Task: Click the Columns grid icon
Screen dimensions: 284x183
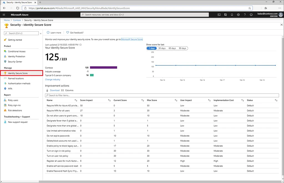Action: coord(62,90)
